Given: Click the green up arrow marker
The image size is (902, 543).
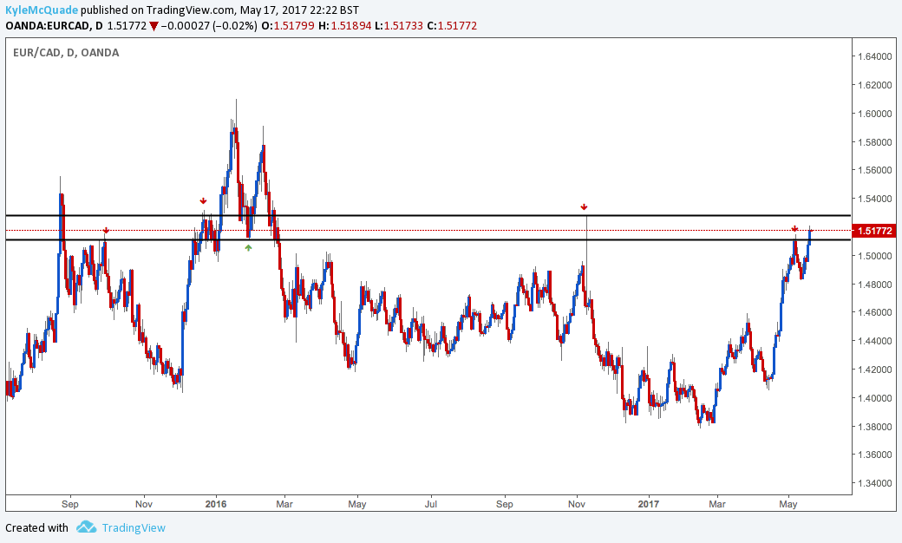Looking at the screenshot, I should point(248,248).
